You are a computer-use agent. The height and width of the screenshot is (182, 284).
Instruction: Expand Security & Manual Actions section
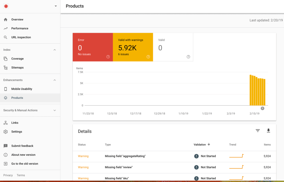55,110
